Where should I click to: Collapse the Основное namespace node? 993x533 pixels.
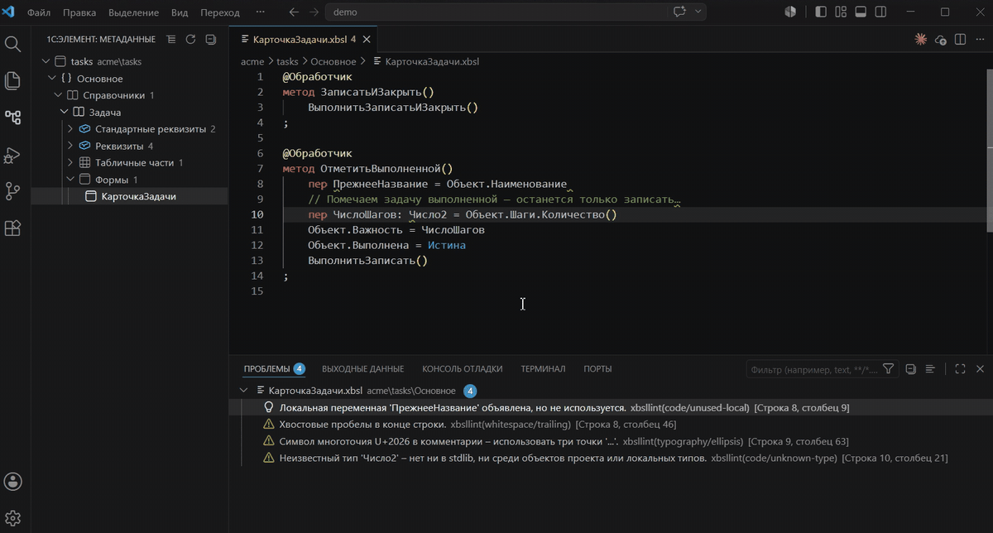52,79
